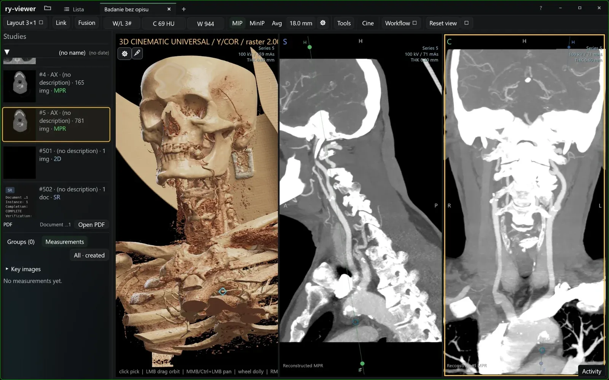Click the crosshair circle in sagittal view
Image resolution: width=609 pixels, height=380 pixels.
(355, 321)
